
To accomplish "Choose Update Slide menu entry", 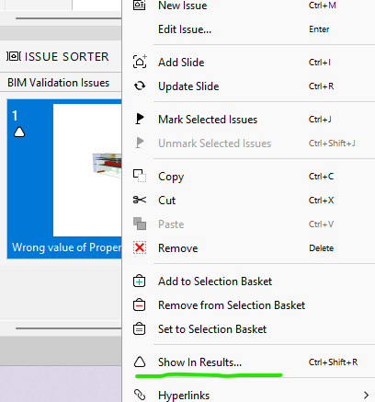I will pos(188,86).
